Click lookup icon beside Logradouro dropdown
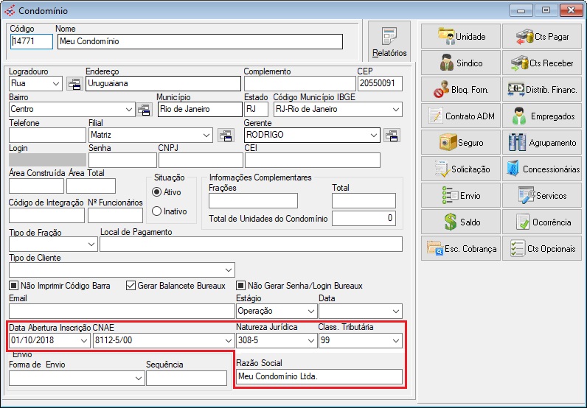The width and height of the screenshot is (587, 408). [x=74, y=84]
